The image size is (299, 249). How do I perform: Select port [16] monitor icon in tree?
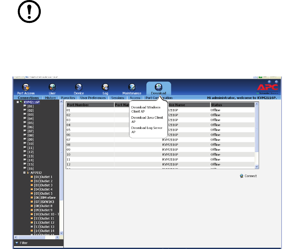25,168
